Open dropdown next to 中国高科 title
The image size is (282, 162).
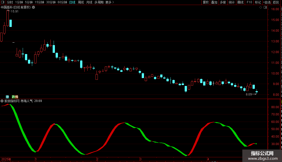click(x=33, y=7)
